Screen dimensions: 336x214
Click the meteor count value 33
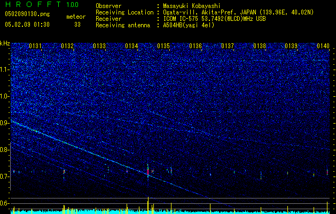77,25
